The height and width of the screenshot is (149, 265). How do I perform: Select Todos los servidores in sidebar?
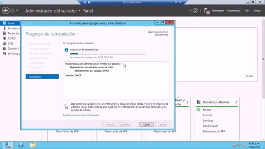10,33
